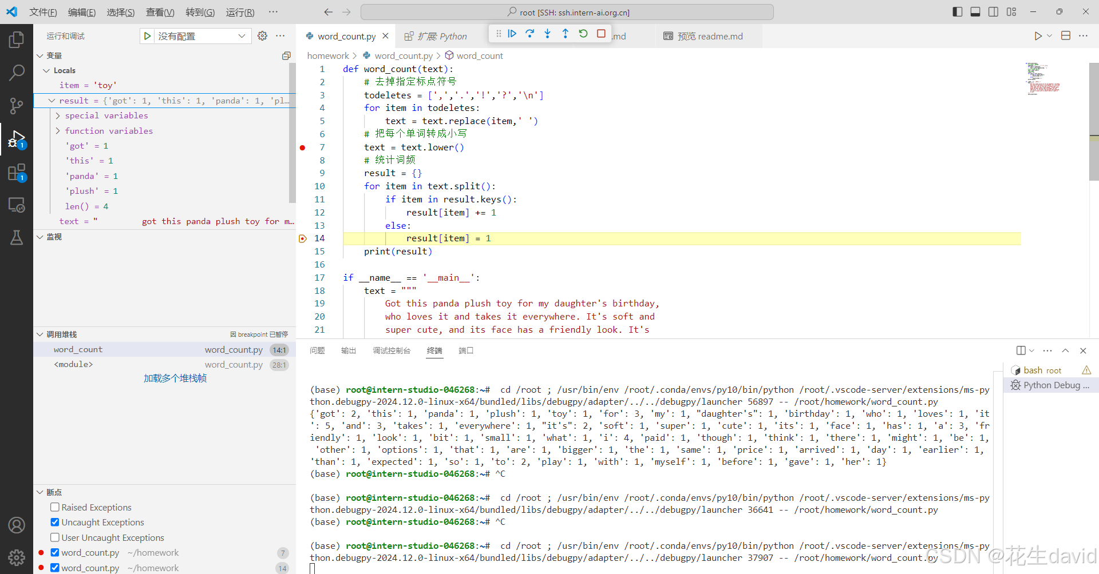This screenshot has width=1099, height=574.
Task: Go back with the navigation arrow
Action: pos(328,12)
